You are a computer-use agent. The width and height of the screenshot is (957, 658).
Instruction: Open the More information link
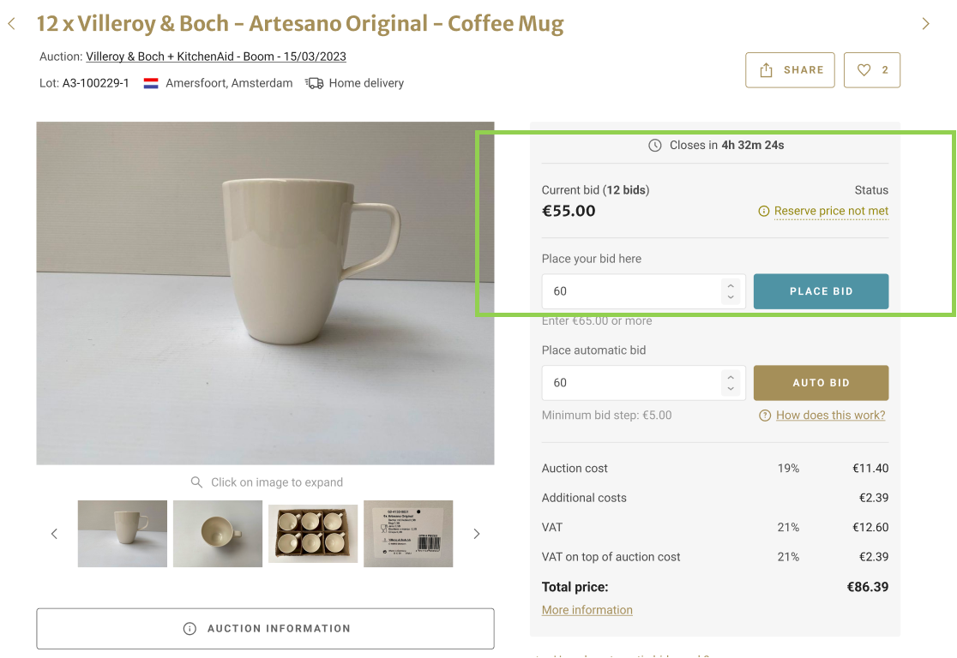[x=587, y=610]
